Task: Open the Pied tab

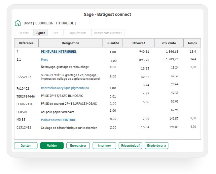Action: tap(55, 33)
